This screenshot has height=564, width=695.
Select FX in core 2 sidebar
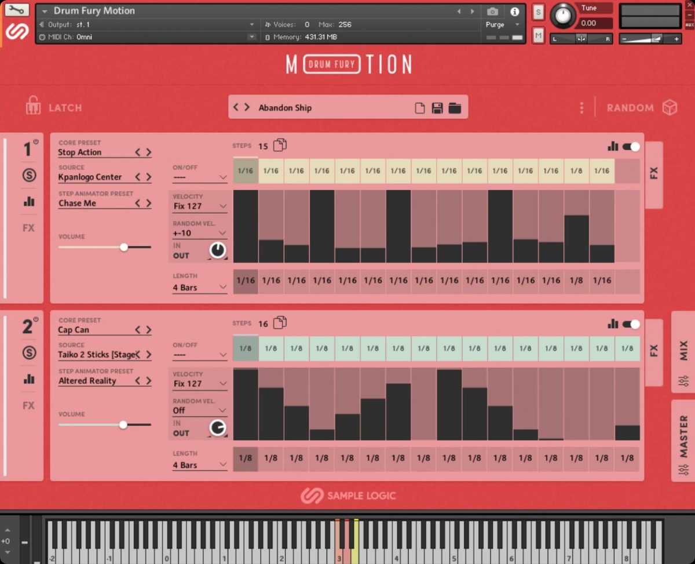click(29, 405)
